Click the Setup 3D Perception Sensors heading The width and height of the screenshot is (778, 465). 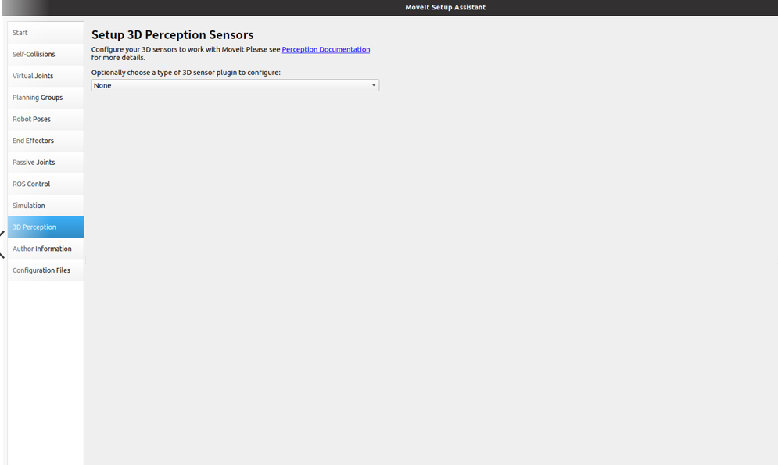tap(173, 34)
